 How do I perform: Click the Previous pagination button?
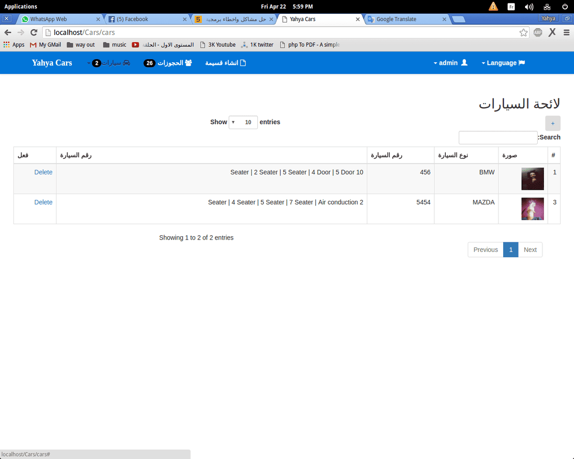486,250
